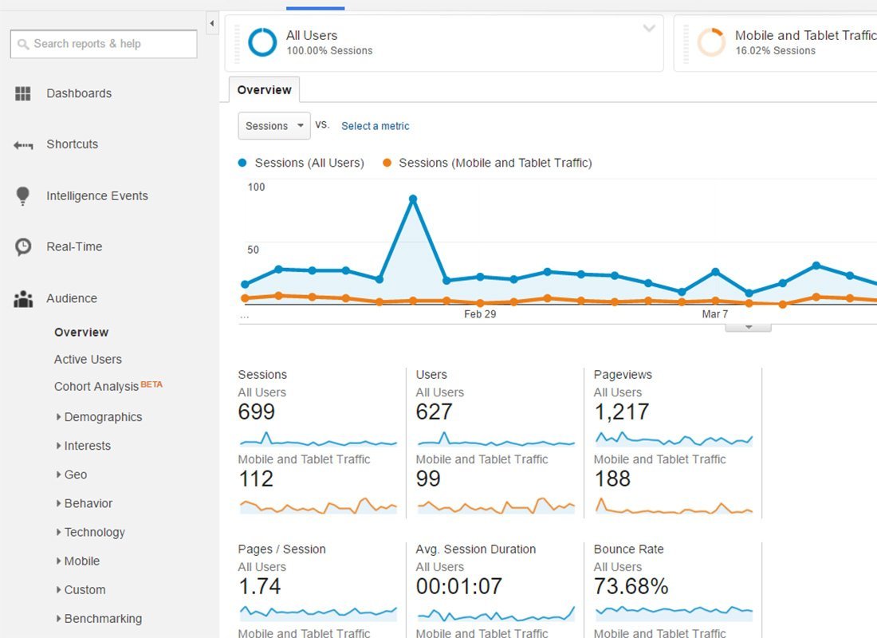Viewport: 877px width, 638px height.
Task: Click the Select a metric link
Action: 375,126
